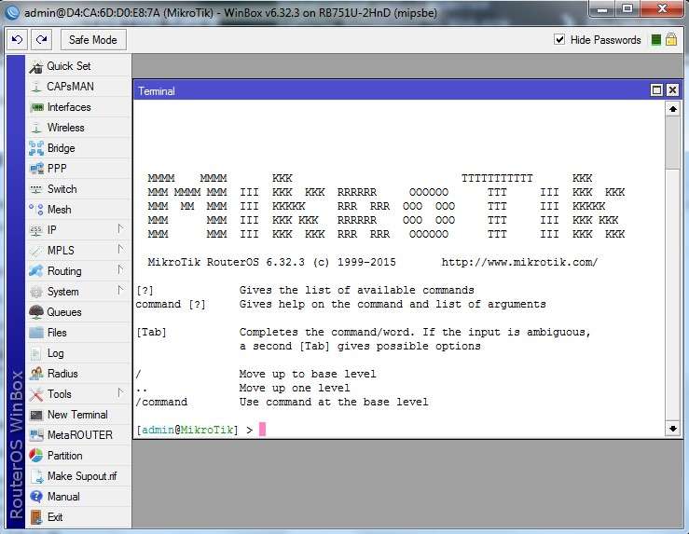Open the Manual help icon

coord(36,497)
